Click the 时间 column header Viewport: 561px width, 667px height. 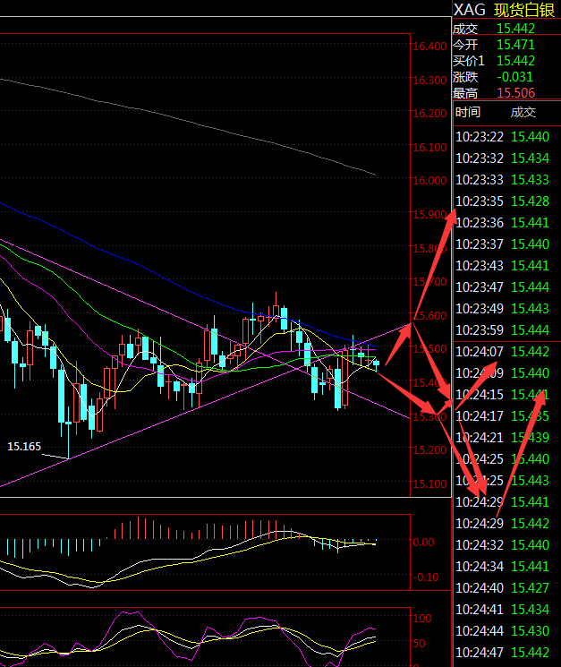468,112
